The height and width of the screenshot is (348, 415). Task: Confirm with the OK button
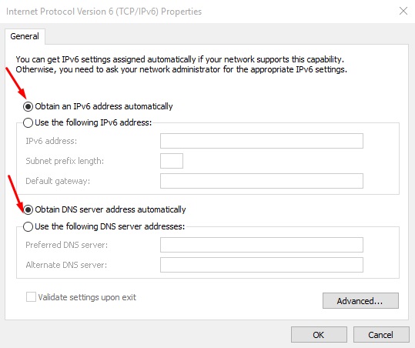point(319,335)
